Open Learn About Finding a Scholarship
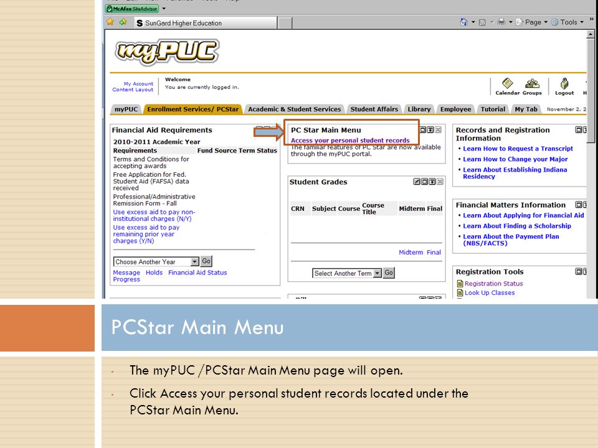Image resolution: width=598 pixels, height=448 pixels. (x=517, y=226)
